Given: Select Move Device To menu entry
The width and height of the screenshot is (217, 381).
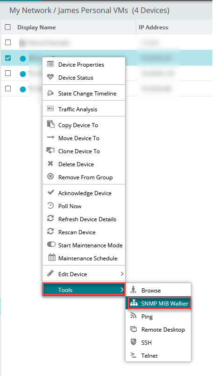Looking at the screenshot, I should tap(84, 138).
